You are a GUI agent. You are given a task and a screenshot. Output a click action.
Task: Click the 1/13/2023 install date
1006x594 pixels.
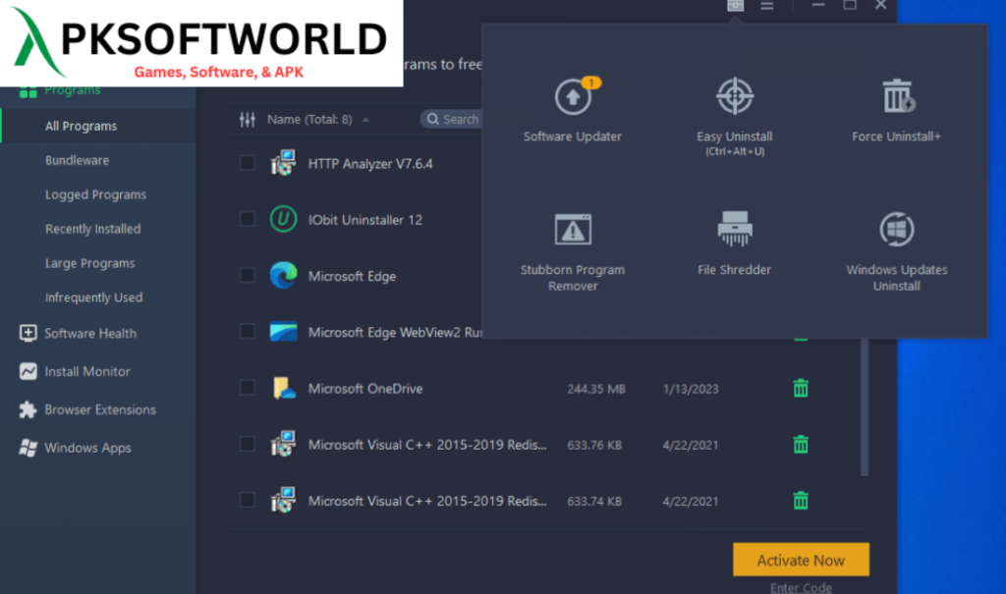[x=691, y=389]
